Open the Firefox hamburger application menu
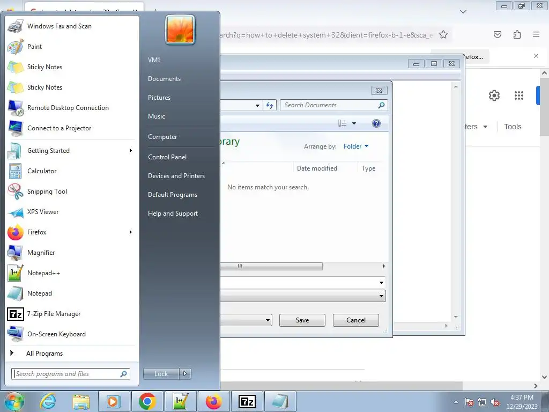The height and width of the screenshot is (412, 549). [x=536, y=34]
